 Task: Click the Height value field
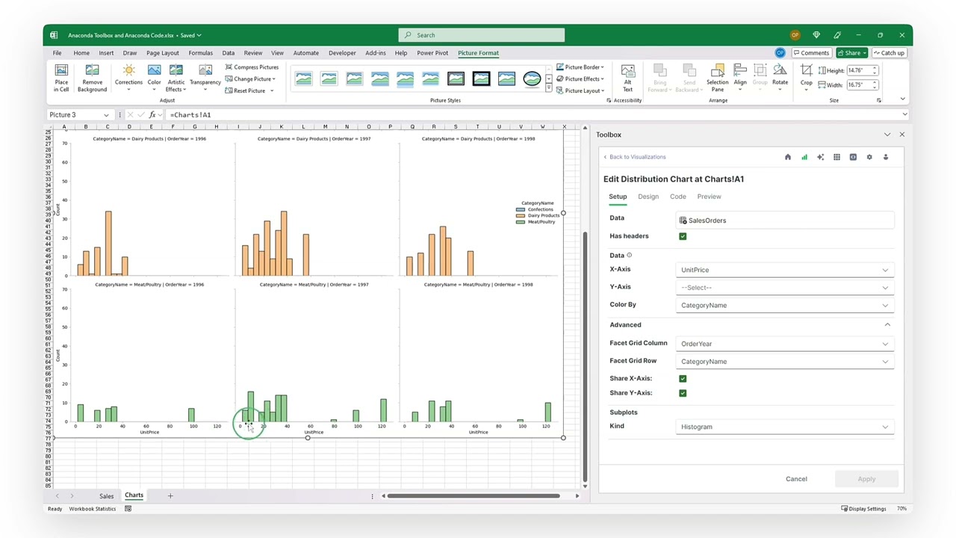[x=859, y=70]
